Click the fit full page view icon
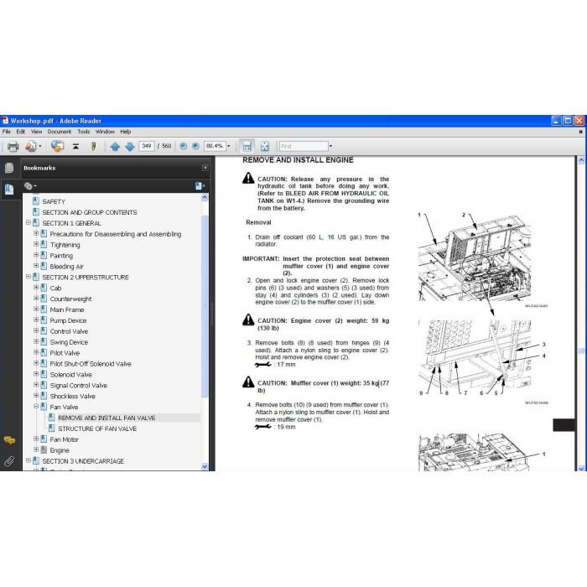The image size is (587, 587). point(265,147)
